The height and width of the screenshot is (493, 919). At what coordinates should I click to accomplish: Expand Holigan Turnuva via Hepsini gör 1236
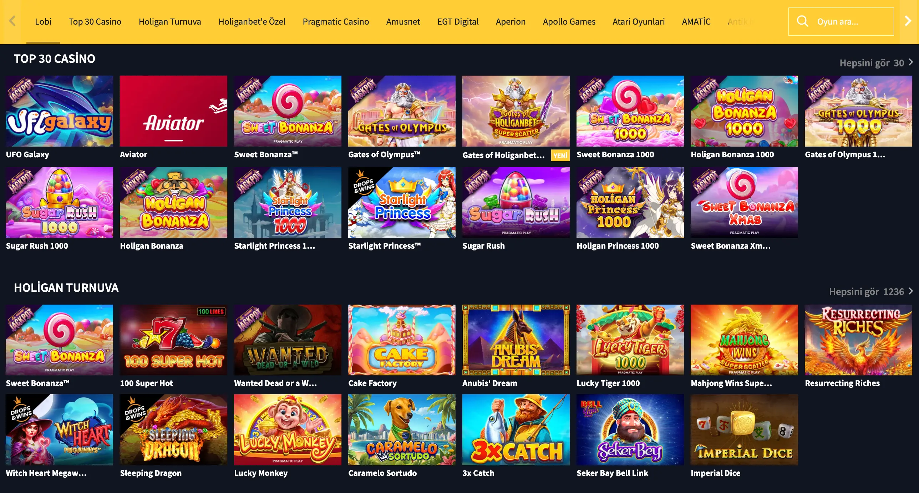click(871, 291)
